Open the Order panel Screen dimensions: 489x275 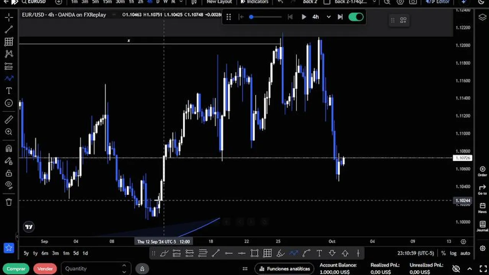click(x=482, y=171)
